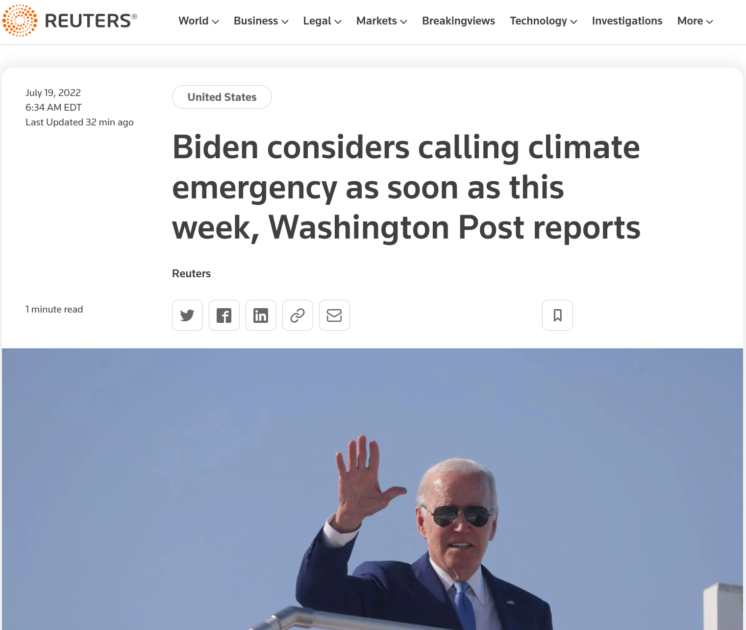Image resolution: width=746 pixels, height=630 pixels.
Task: Share article on Twitter
Action: [187, 315]
